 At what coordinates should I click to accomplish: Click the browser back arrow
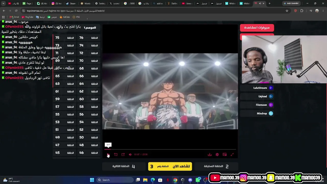click(x=4, y=11)
